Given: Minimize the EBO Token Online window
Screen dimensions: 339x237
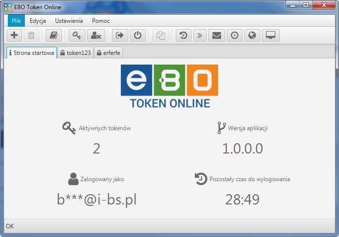Looking at the screenshot, I should pos(293,5).
